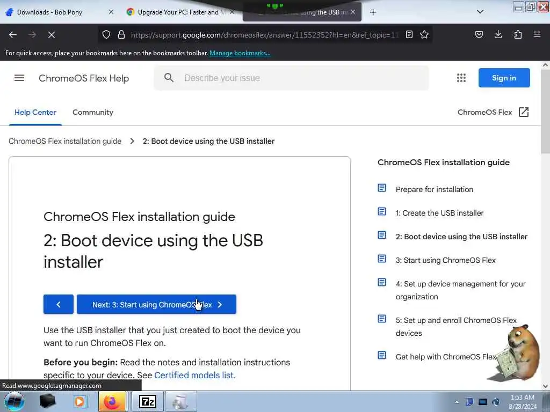The height and width of the screenshot is (412, 550).
Task: Switch to Upgrade Your PC tab
Action: coord(178,12)
